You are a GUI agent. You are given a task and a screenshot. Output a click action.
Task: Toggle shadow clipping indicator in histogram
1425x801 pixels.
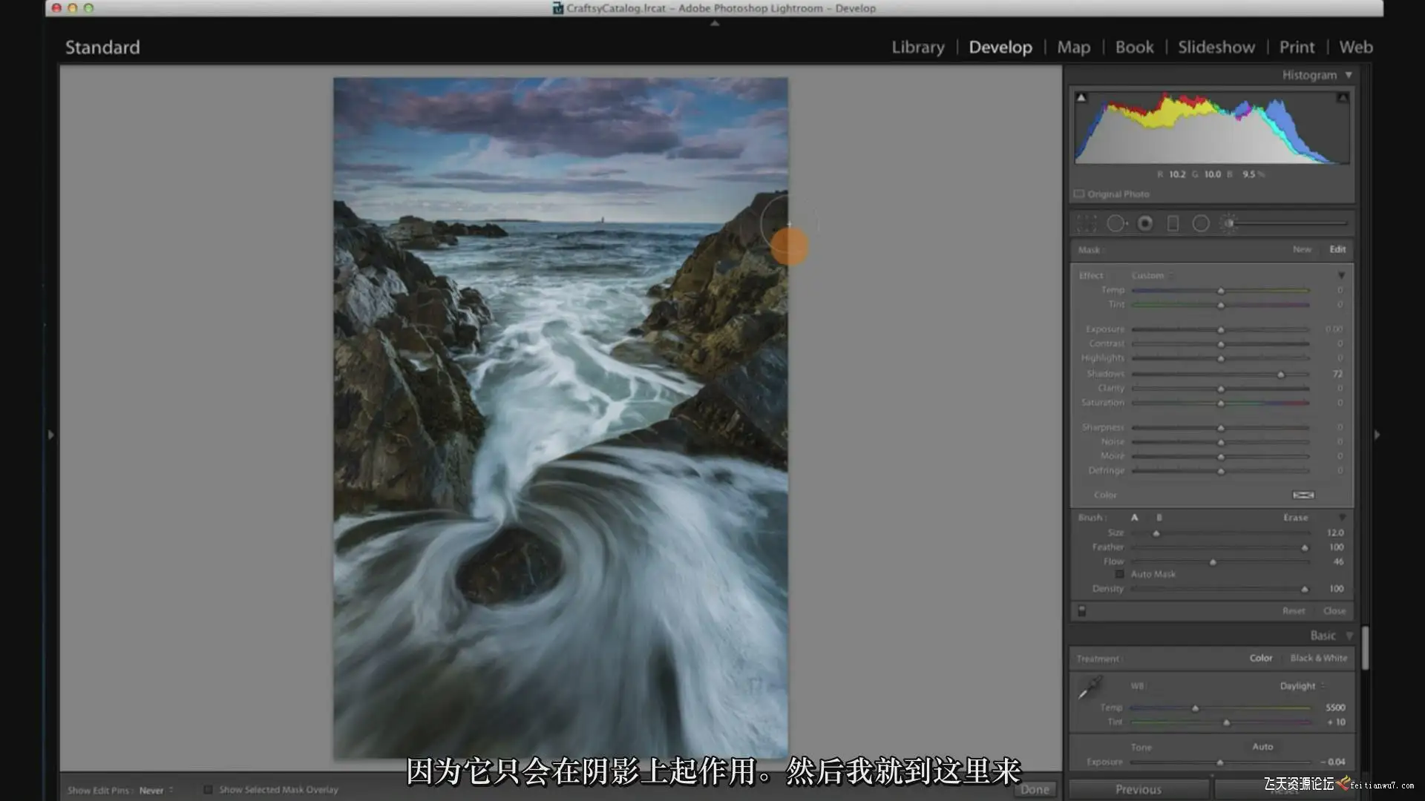(1081, 98)
